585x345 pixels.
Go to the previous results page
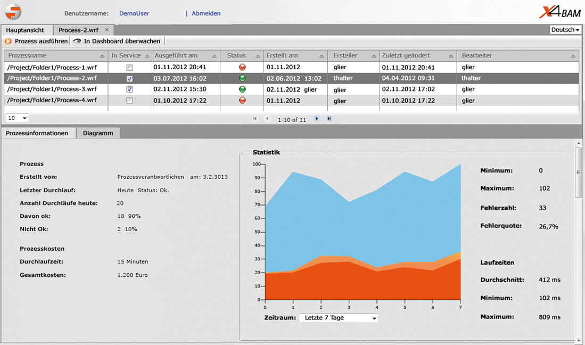pyautogui.click(x=267, y=119)
